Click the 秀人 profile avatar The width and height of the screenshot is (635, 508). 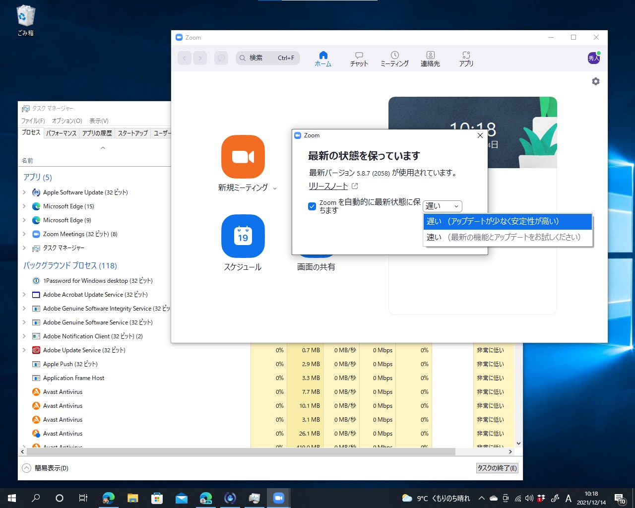593,58
